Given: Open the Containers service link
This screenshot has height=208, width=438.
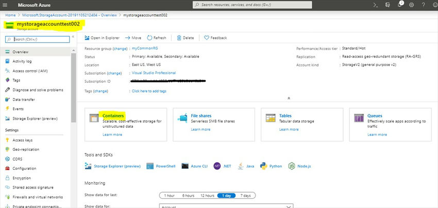Looking at the screenshot, I should tap(113, 116).
